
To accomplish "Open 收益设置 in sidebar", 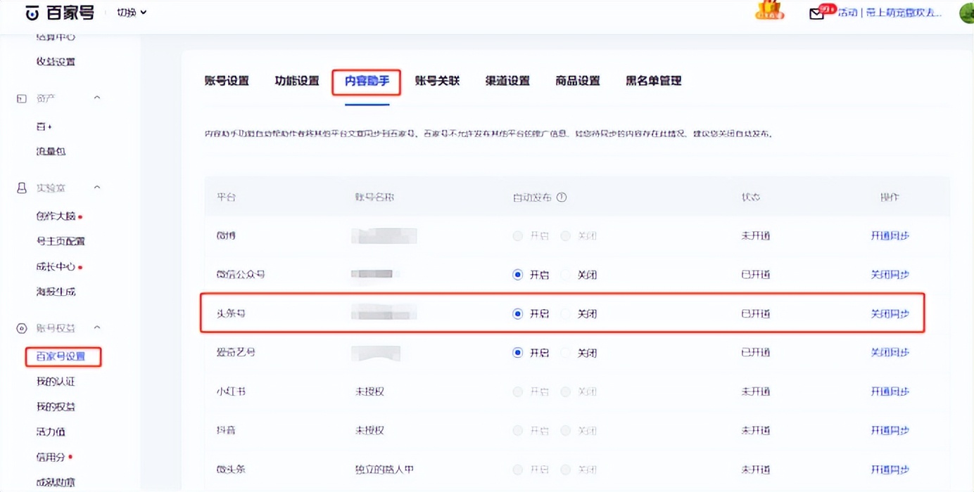I will coord(56,62).
